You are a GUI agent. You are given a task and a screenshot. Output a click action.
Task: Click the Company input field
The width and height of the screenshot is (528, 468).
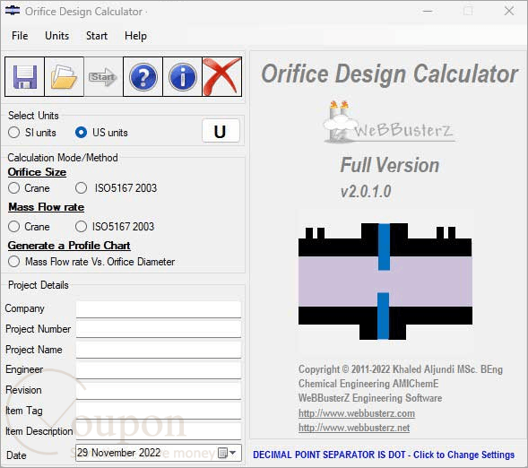coord(159,309)
